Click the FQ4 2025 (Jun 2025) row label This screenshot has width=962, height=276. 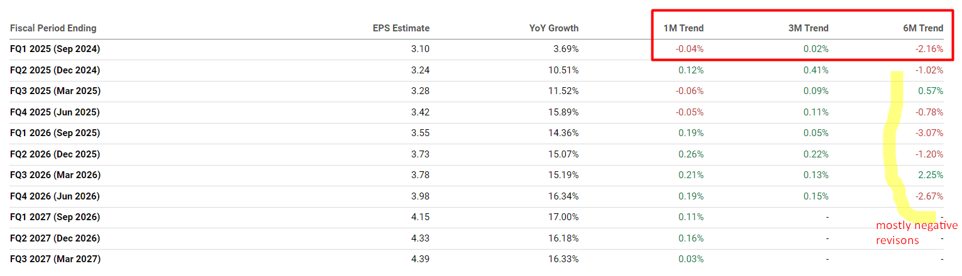pyautogui.click(x=55, y=112)
